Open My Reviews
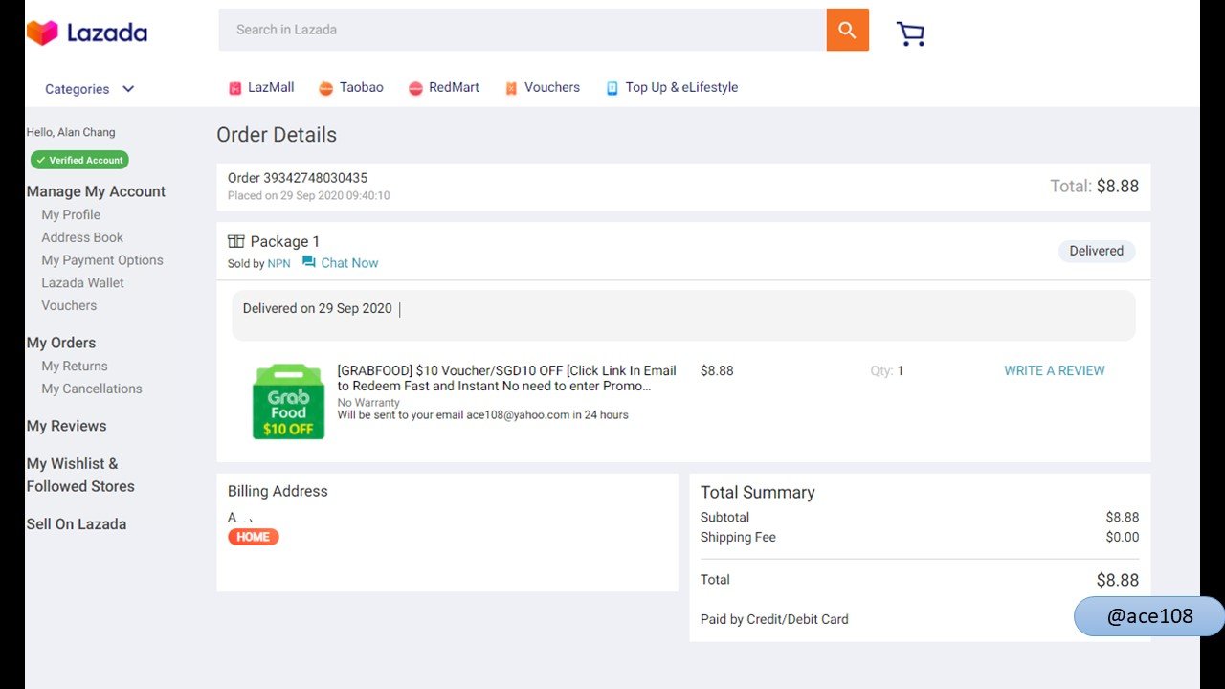Screen dimensions: 1225x689 point(67,426)
